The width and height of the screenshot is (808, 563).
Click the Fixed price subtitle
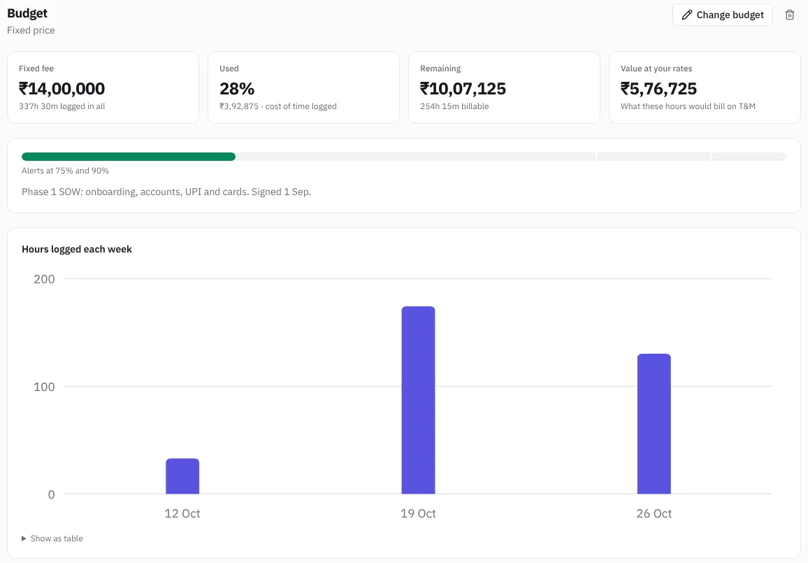click(31, 30)
